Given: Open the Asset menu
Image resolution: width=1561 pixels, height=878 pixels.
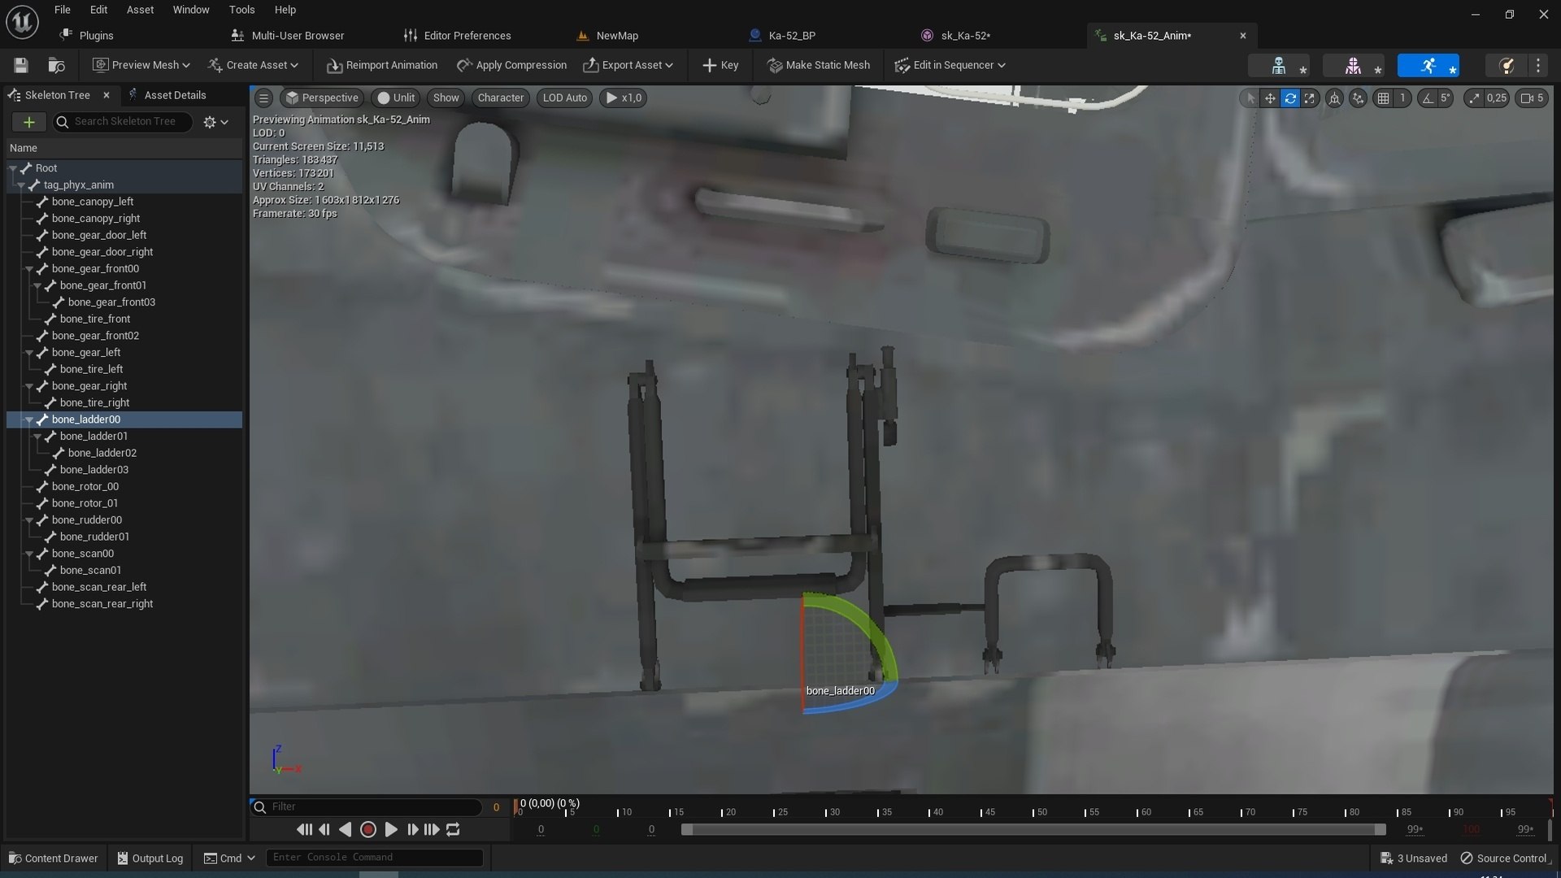Looking at the screenshot, I should click(x=140, y=10).
